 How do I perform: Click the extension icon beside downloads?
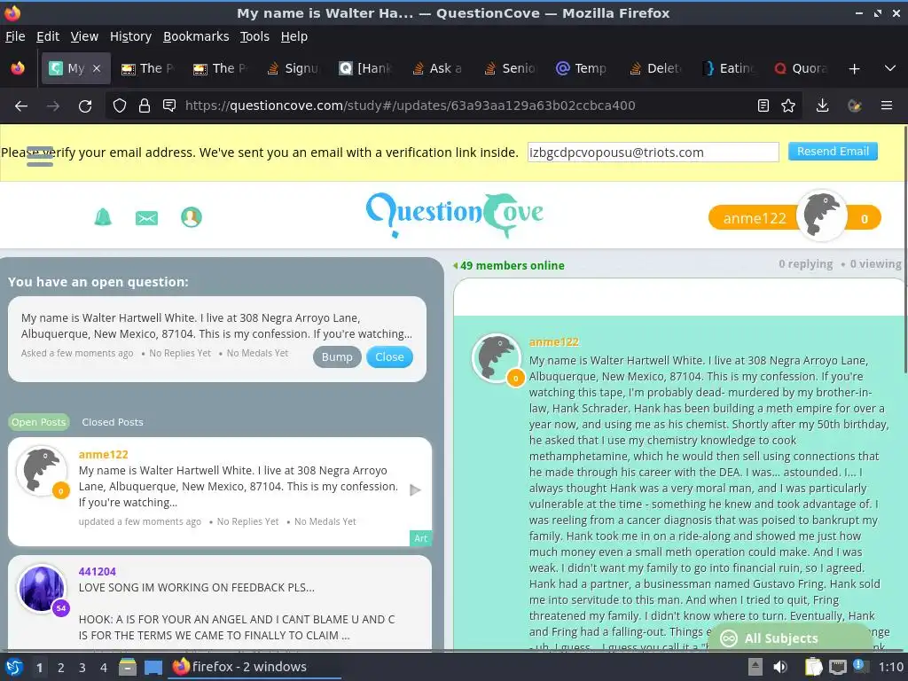coord(854,106)
